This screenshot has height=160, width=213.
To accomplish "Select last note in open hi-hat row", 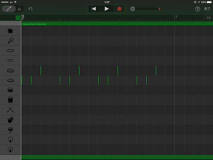I will (156, 70).
